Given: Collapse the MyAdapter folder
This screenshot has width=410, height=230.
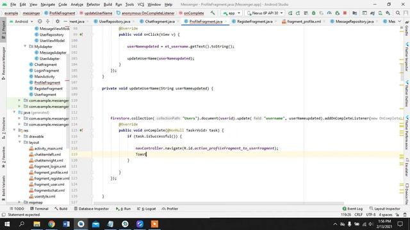Looking at the screenshot, I should click(x=25, y=47).
